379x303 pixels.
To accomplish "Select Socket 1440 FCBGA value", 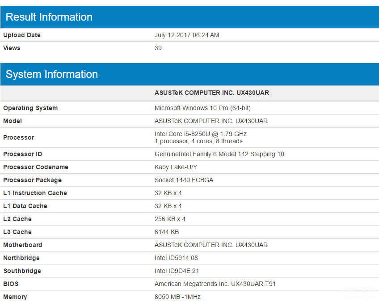I will 184,180.
